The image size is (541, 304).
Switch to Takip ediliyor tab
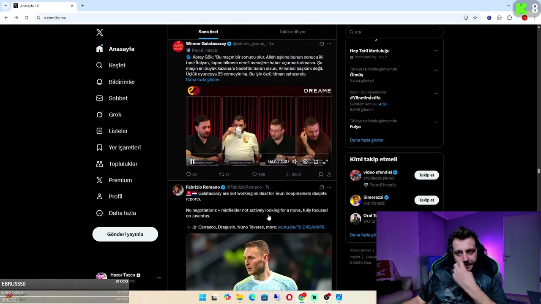[292, 32]
